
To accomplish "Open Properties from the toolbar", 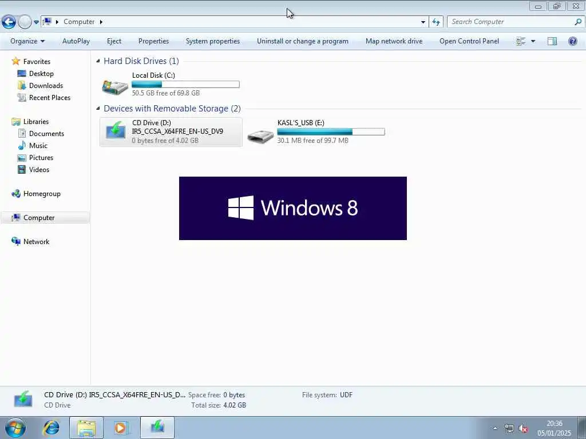I will click(153, 41).
